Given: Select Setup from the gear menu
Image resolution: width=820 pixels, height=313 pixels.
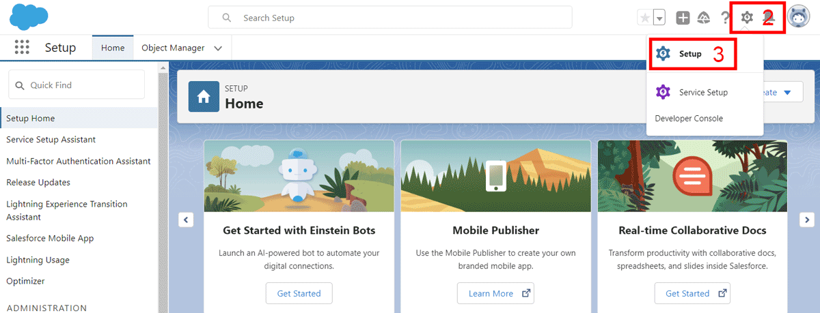Looking at the screenshot, I should tap(690, 54).
